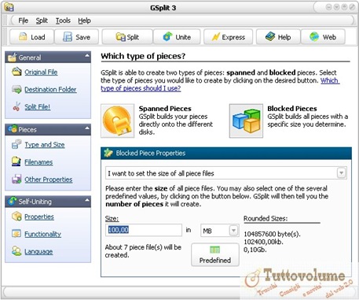This screenshot has width=359, height=300.
Task: Click the Pieces panel header icon
Action: point(13,129)
